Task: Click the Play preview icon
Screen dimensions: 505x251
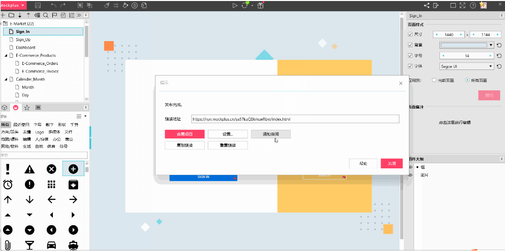Action: point(235,5)
